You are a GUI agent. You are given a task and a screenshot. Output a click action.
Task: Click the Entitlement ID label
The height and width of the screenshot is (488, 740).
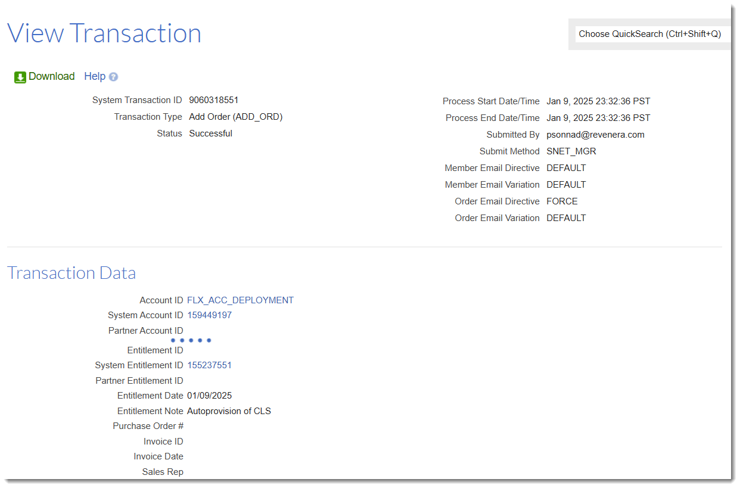tap(155, 350)
